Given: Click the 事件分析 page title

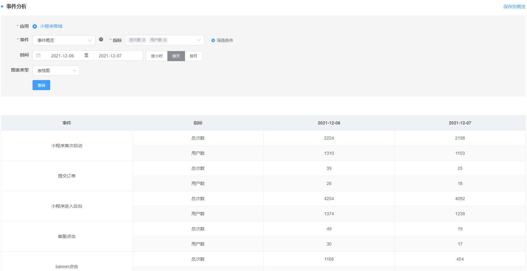Looking at the screenshot, I should (x=16, y=6).
